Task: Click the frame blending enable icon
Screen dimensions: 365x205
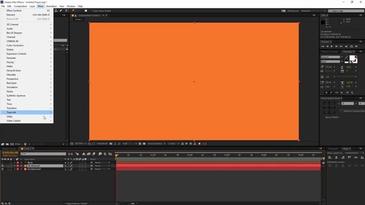Action: pyautogui.click(x=89, y=154)
